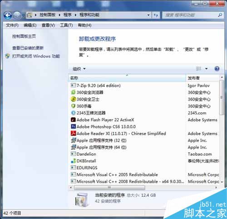Screen dimensions: 227x219
Task: Click the Apple 应用程序支持 (64 位) icon
Action: click(74, 147)
